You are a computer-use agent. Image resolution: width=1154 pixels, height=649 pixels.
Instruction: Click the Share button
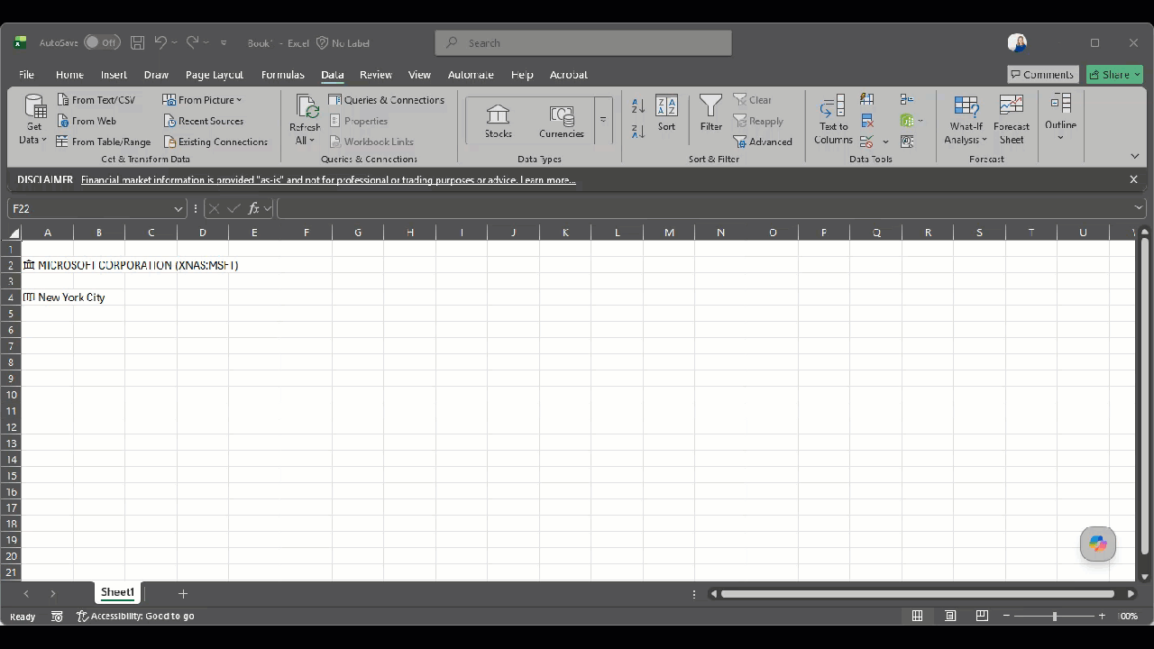point(1114,75)
